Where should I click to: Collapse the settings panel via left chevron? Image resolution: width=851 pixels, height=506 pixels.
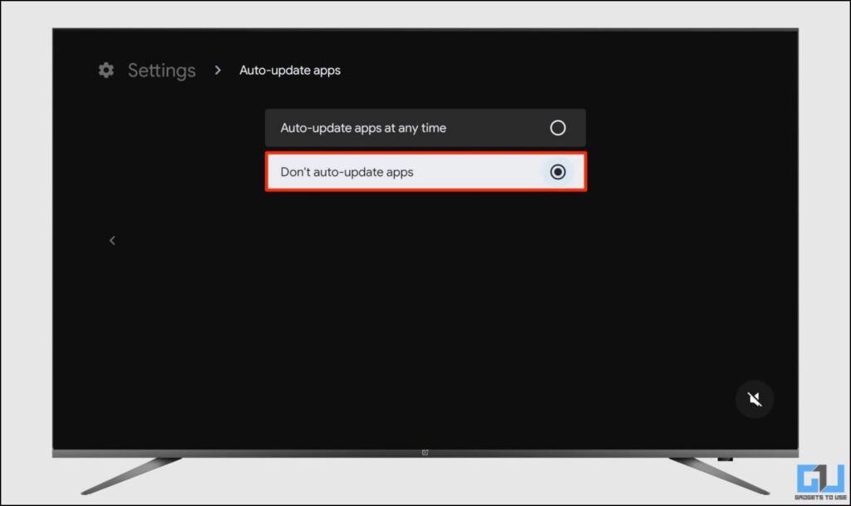112,239
